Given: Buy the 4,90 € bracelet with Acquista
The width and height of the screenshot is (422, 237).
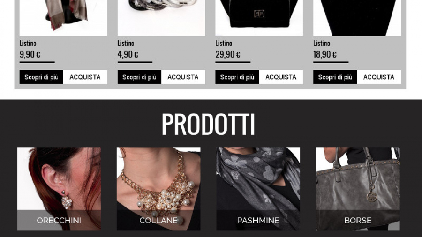Looking at the screenshot, I should [183, 77].
